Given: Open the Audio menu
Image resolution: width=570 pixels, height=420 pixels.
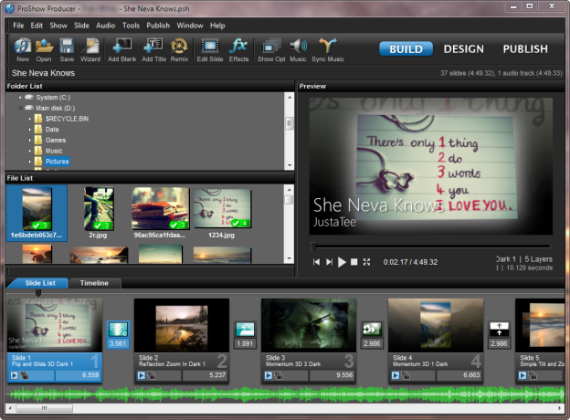Looking at the screenshot, I should [106, 26].
